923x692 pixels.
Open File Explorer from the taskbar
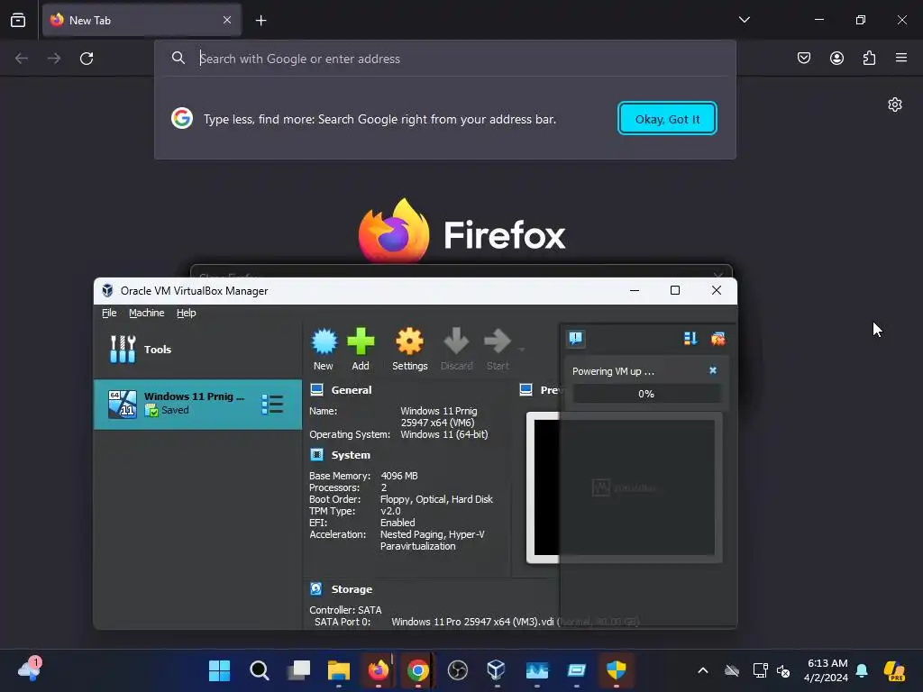point(339,670)
